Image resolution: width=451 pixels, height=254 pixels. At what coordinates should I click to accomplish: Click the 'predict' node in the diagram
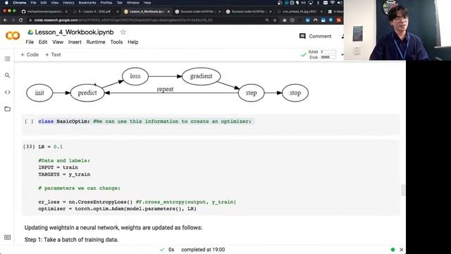(x=87, y=92)
